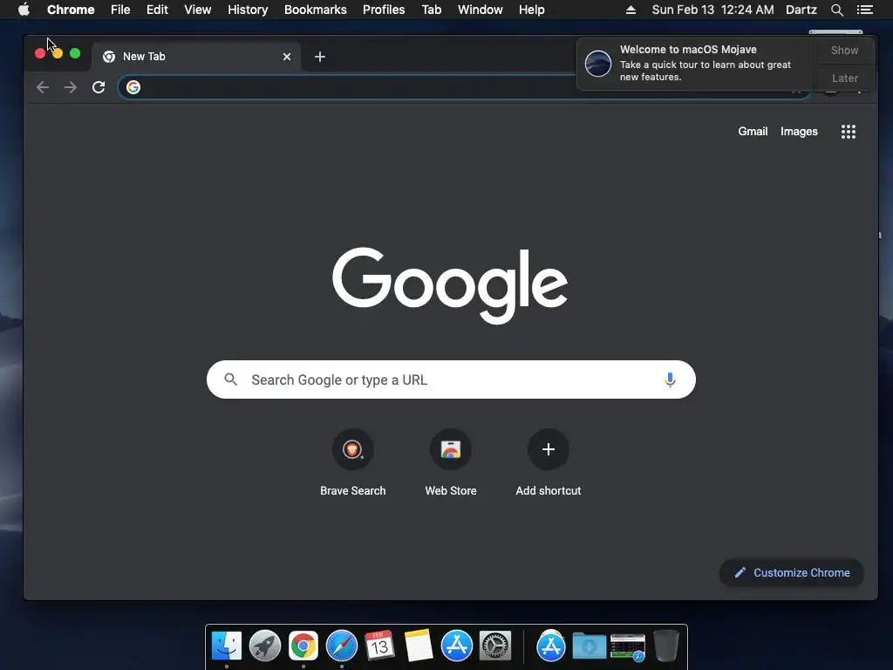Click the minimized window thumbnail in Dock
The width and height of the screenshot is (893, 670).
pos(628,646)
